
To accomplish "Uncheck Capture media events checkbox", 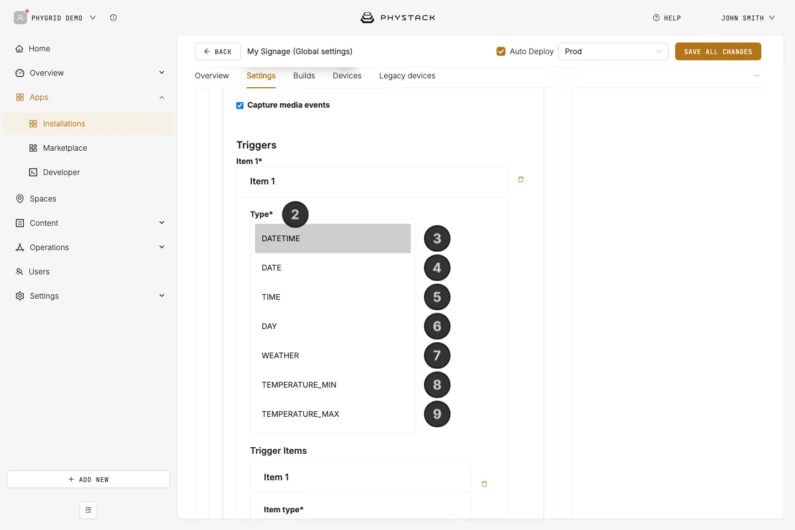I will pos(240,105).
